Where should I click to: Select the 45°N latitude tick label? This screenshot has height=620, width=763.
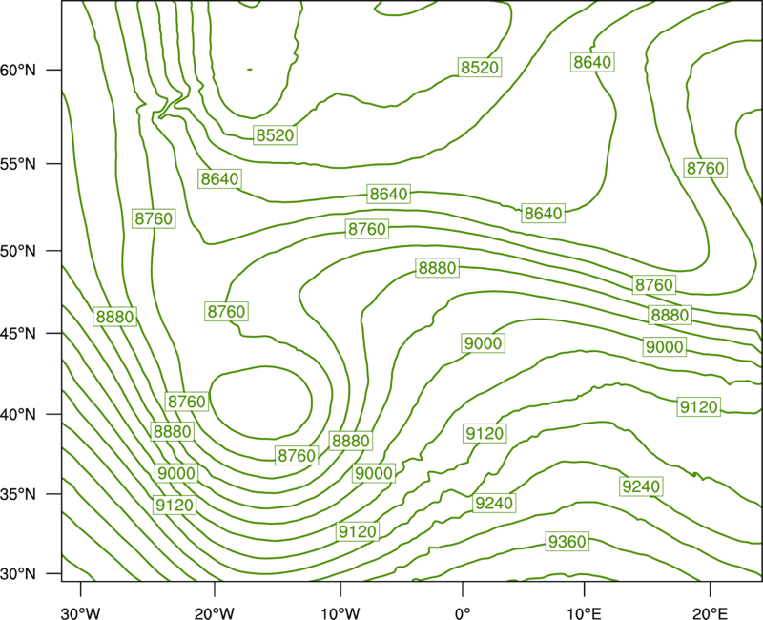[x=18, y=333]
